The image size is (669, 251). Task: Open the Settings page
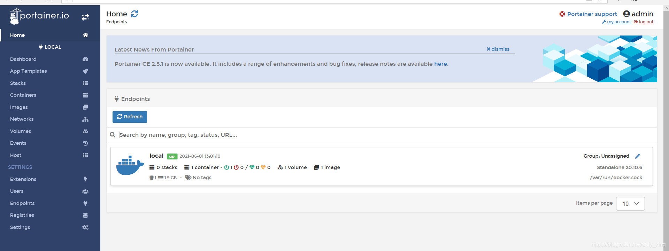coord(20,227)
